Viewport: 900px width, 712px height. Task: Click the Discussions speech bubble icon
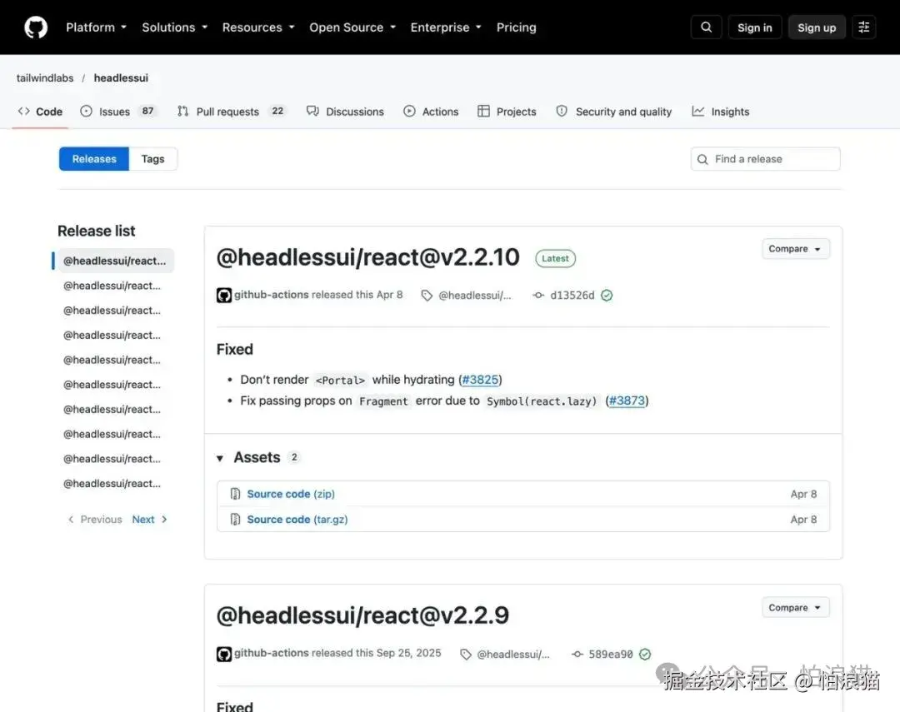click(x=312, y=111)
